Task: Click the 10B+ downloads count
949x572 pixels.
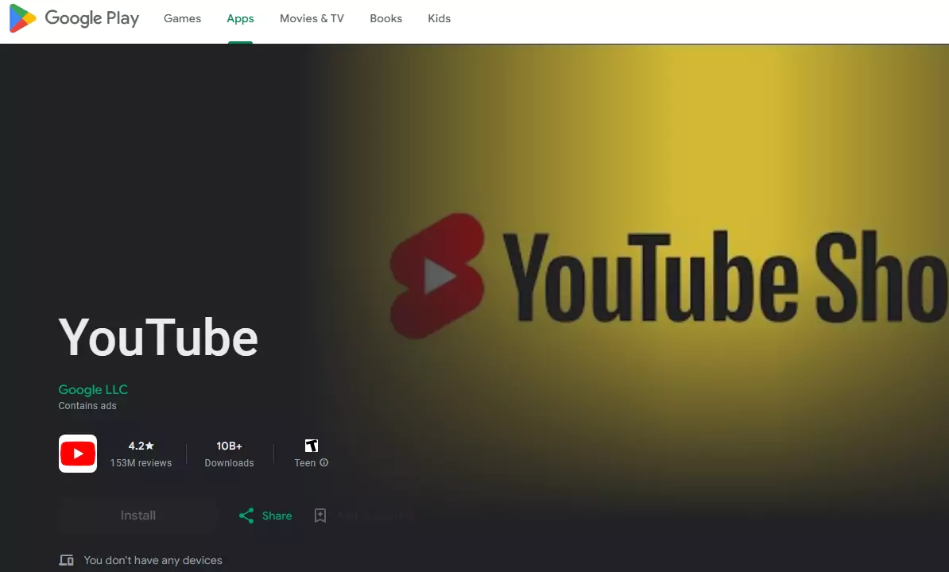Action: 230,446
